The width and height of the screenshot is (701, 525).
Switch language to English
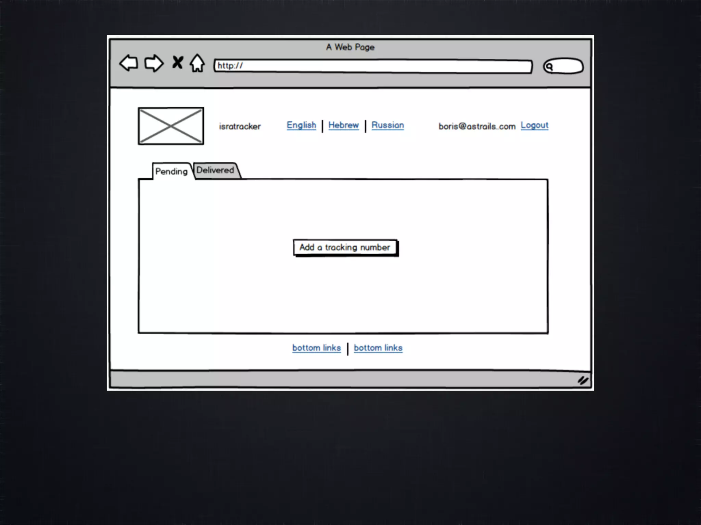point(301,125)
